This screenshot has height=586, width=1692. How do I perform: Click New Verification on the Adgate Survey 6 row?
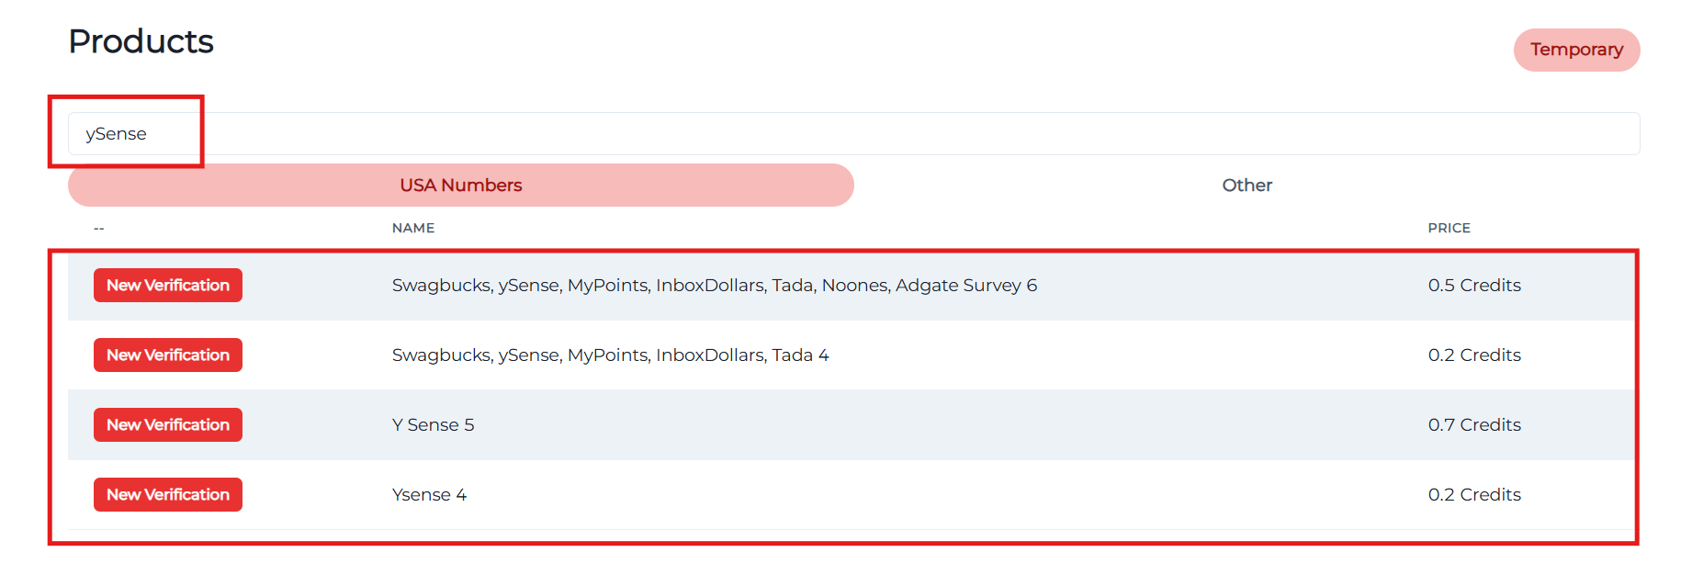167,285
